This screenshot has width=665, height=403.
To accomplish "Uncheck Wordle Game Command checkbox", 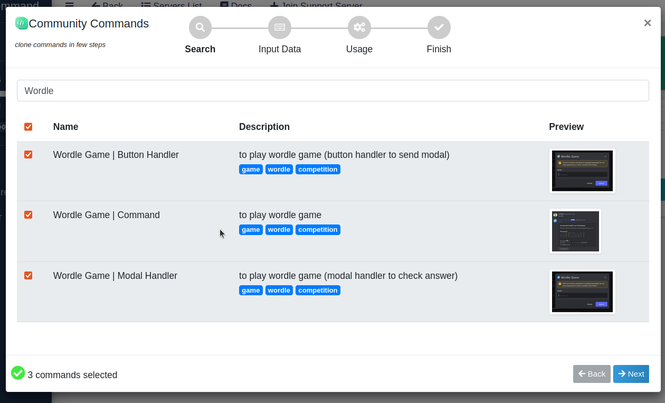I will [28, 215].
